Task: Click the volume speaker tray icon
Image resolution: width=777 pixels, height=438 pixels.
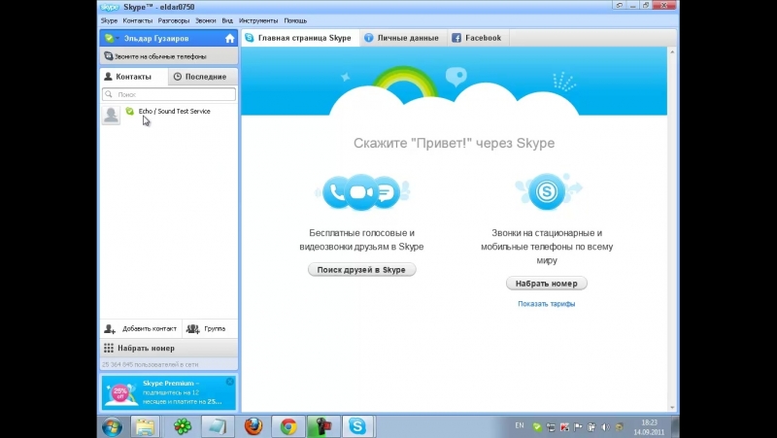Action: click(x=605, y=426)
